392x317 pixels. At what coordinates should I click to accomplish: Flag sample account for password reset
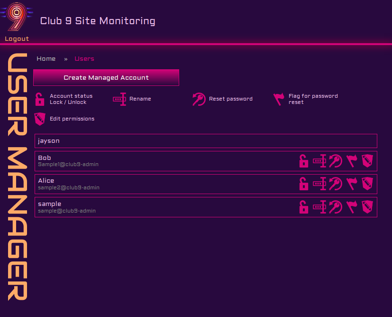click(351, 207)
